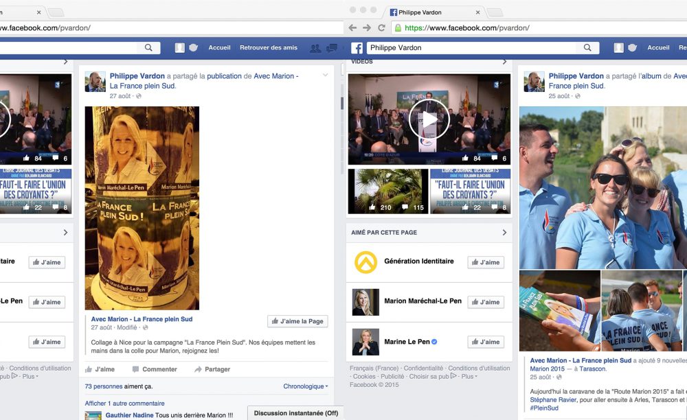
Task: Reload the page in right browser window
Action: (381, 28)
